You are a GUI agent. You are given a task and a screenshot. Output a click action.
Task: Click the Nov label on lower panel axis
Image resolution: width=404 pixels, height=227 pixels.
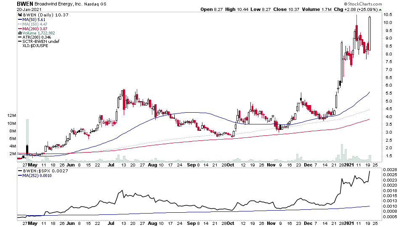click(x=271, y=223)
